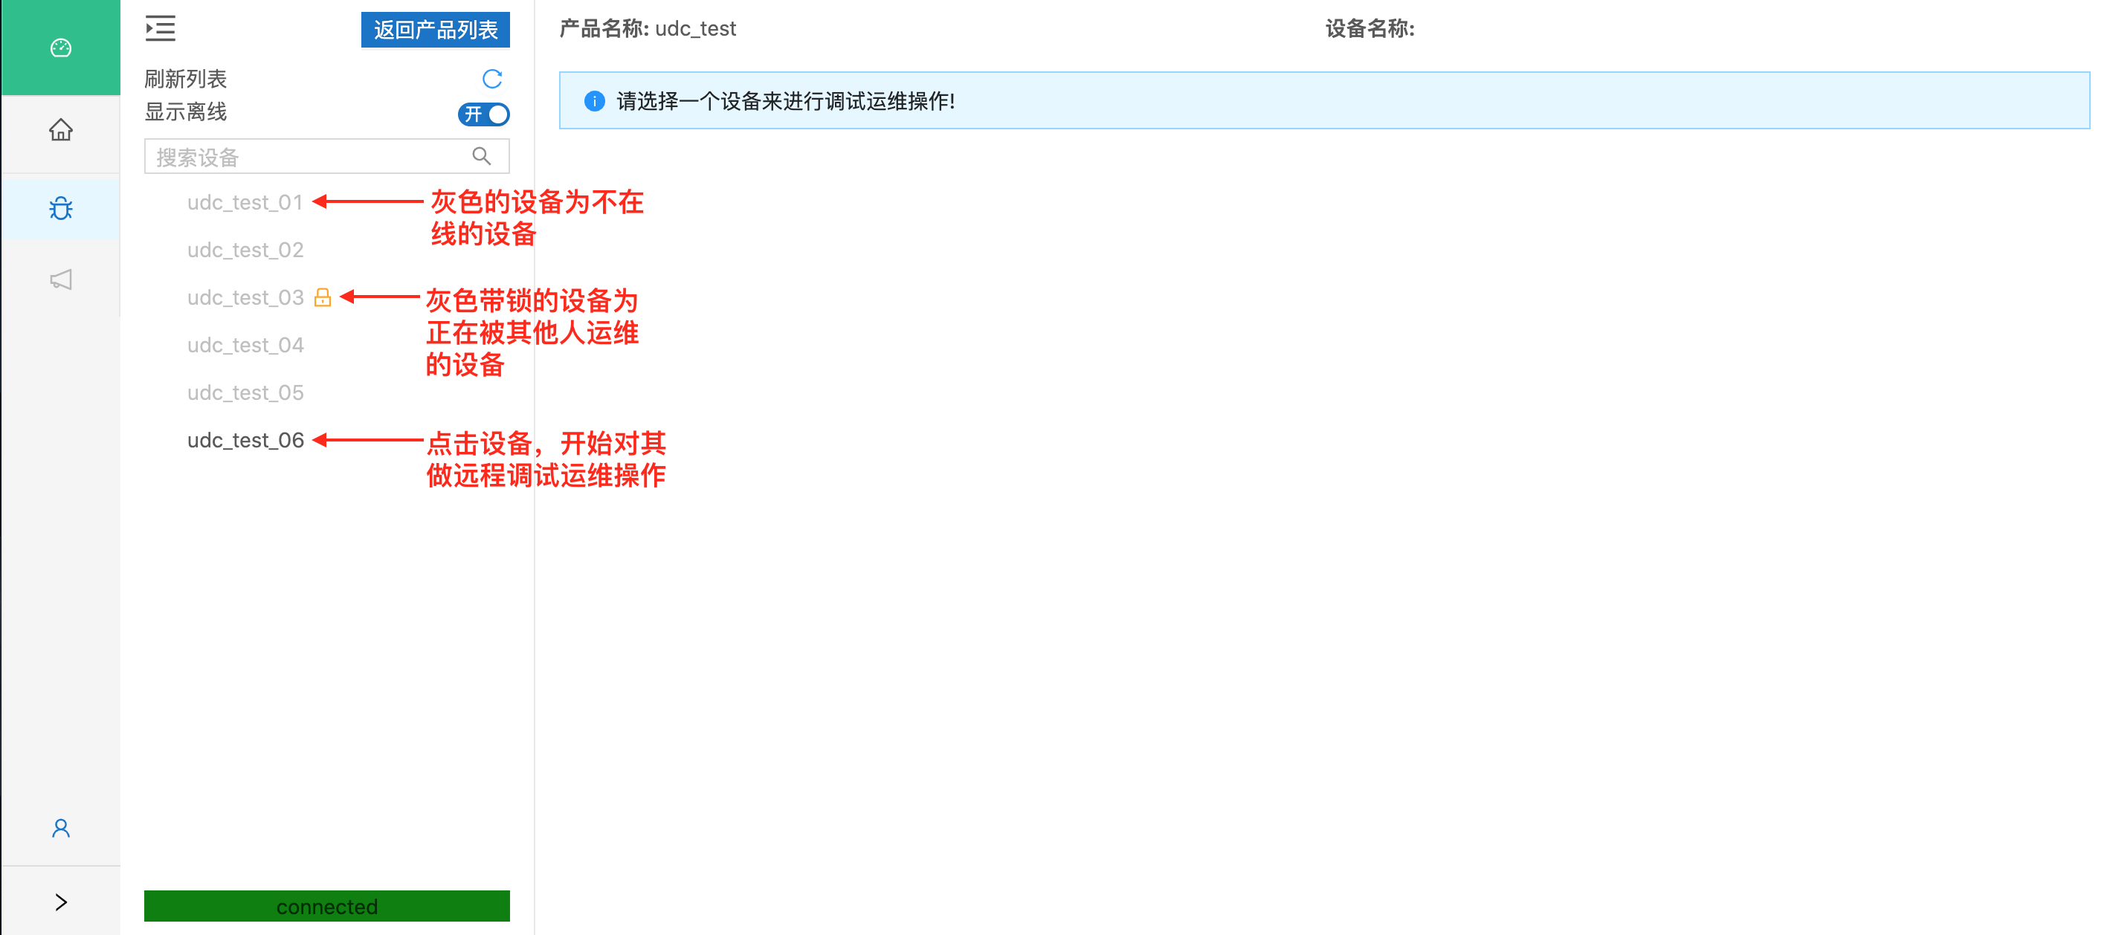The width and height of the screenshot is (2113, 935).
Task: Click into the 搜索设备 search field
Action: (326, 156)
